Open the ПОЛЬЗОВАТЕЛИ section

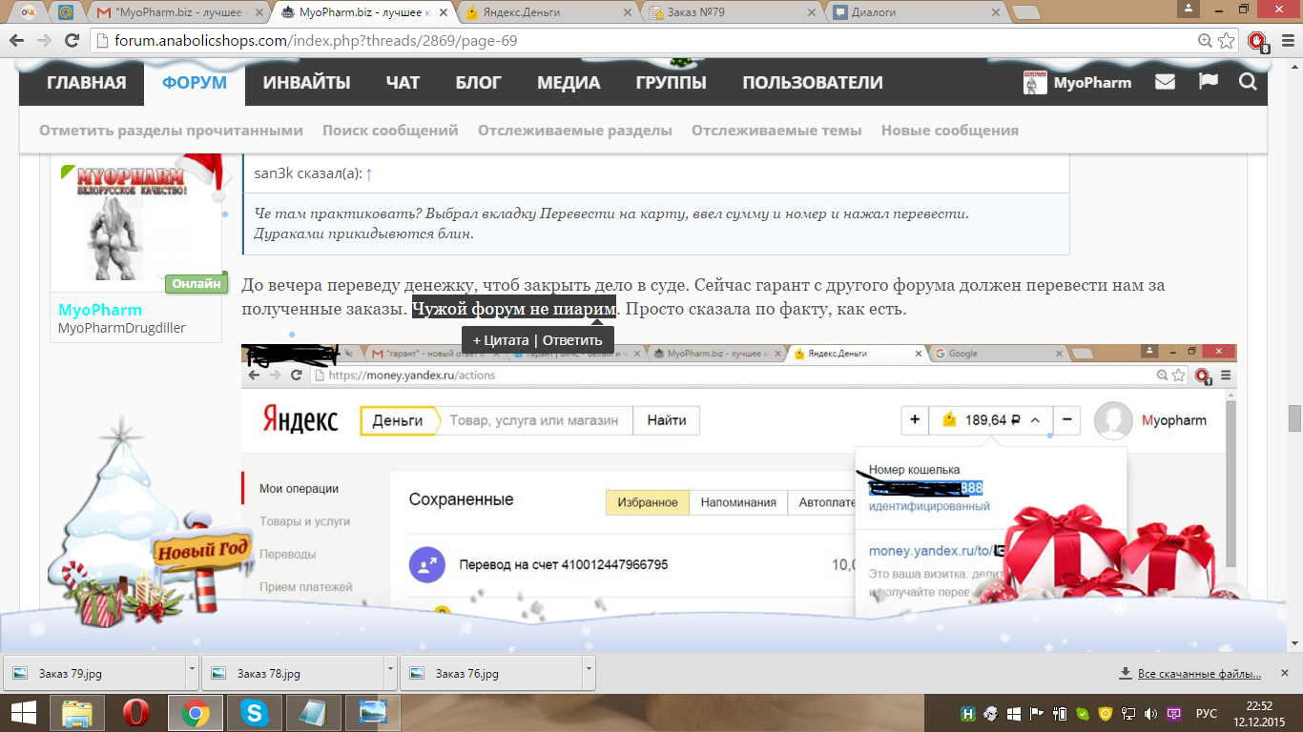(x=813, y=83)
